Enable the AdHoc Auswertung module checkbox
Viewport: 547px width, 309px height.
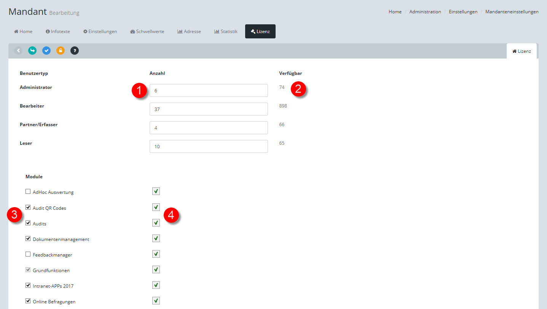(28, 192)
